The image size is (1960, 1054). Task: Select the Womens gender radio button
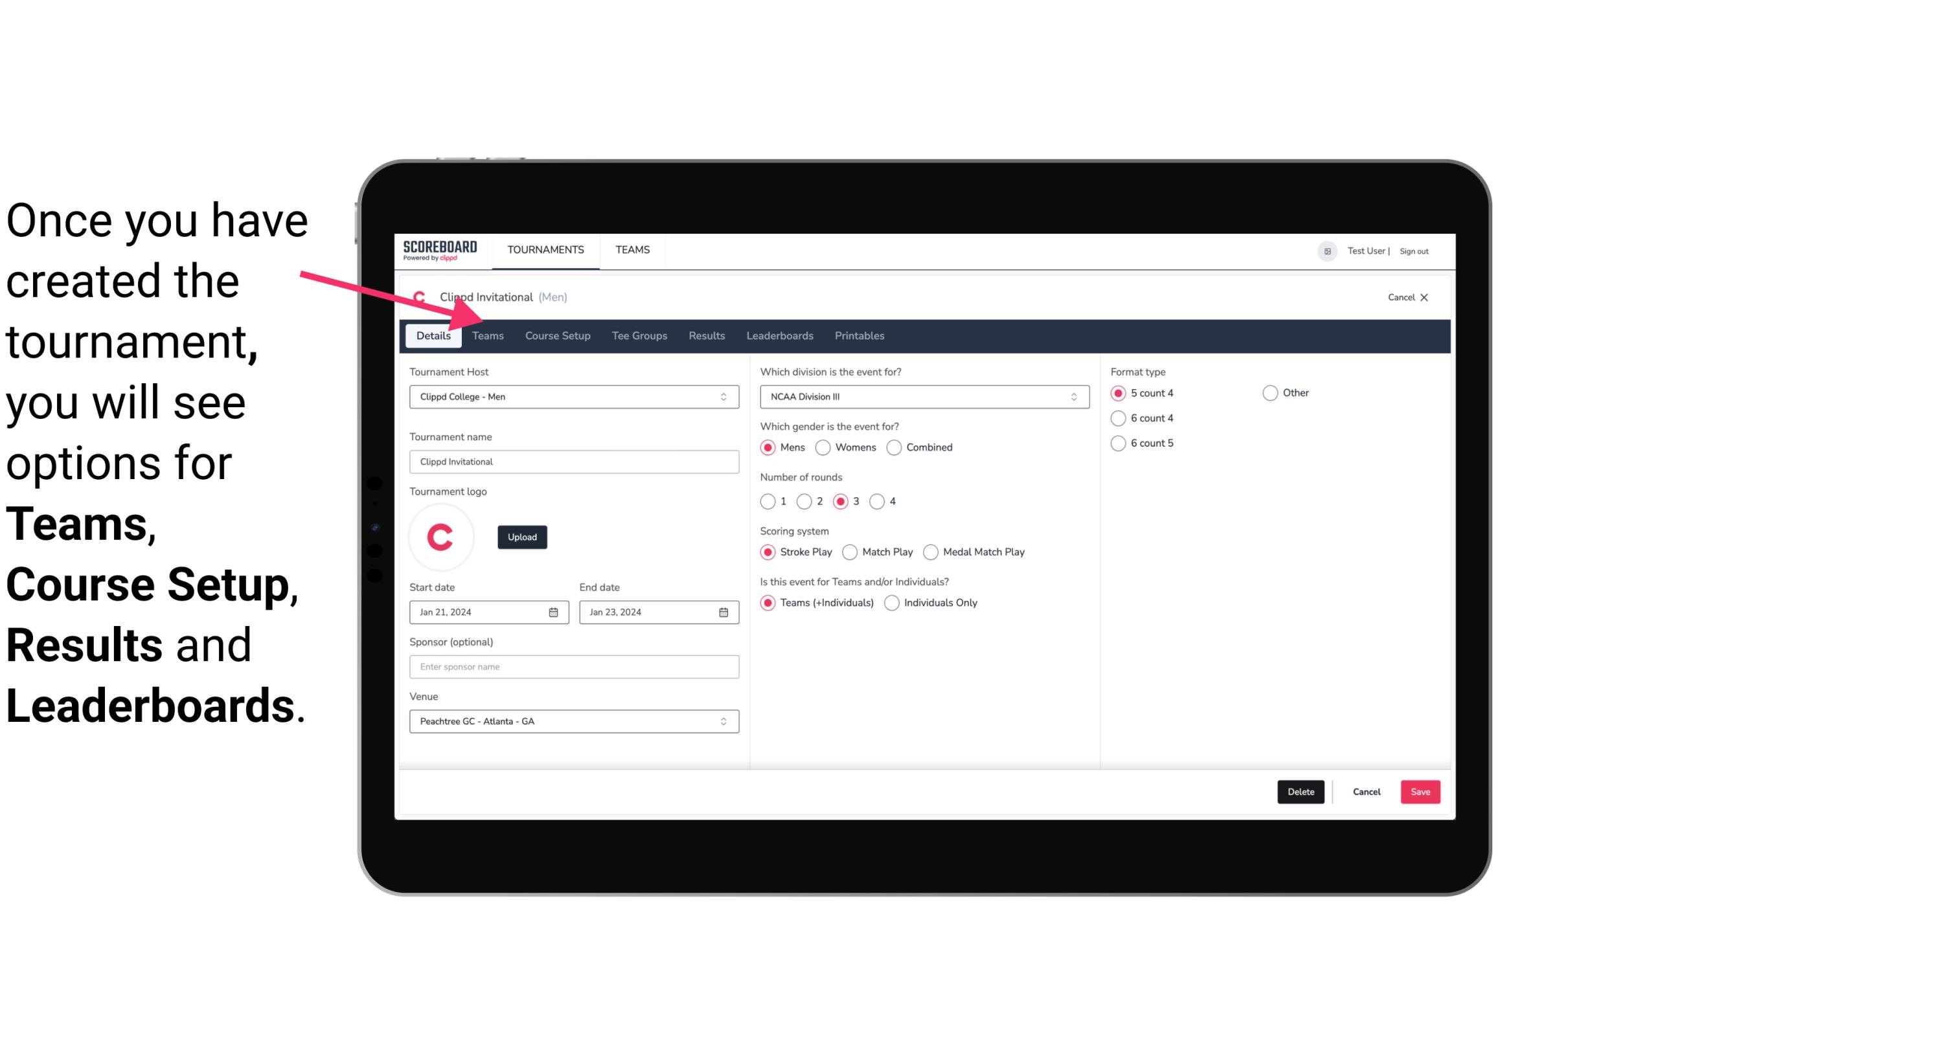click(x=823, y=447)
